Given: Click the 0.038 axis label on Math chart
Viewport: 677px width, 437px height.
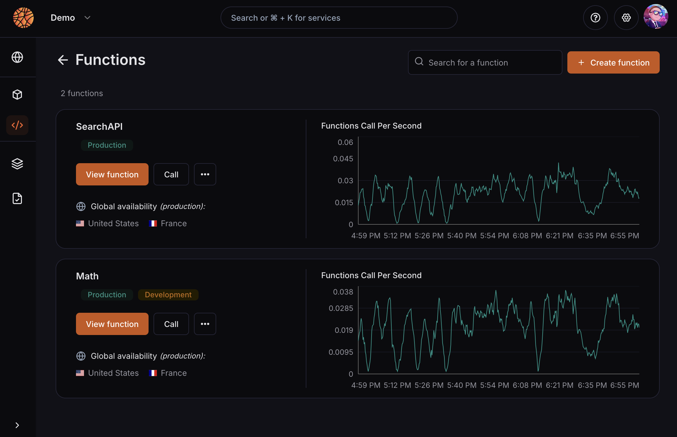Looking at the screenshot, I should pyautogui.click(x=343, y=292).
